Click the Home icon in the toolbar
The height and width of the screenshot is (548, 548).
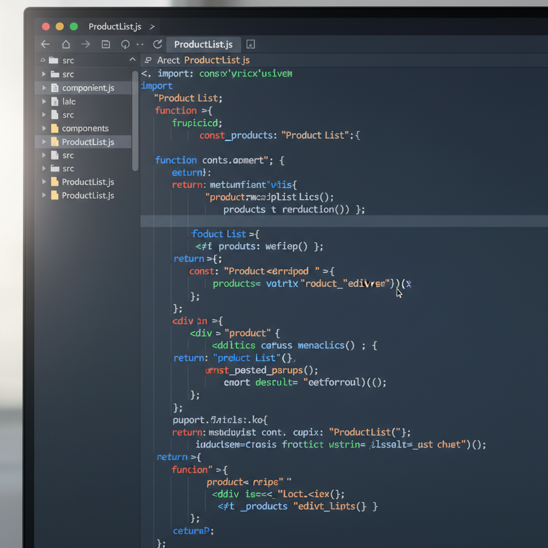[66, 44]
